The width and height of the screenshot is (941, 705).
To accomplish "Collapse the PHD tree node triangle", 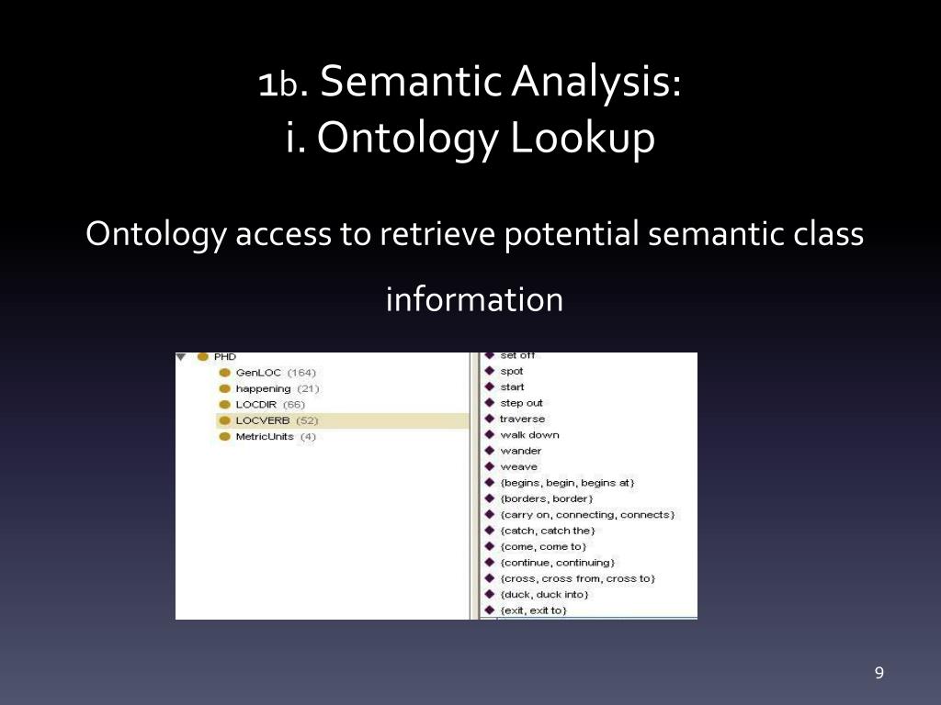I will click(x=181, y=357).
